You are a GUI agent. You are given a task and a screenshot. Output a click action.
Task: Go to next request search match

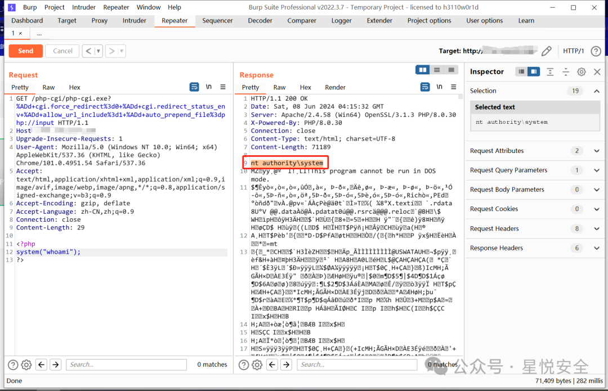click(56, 364)
